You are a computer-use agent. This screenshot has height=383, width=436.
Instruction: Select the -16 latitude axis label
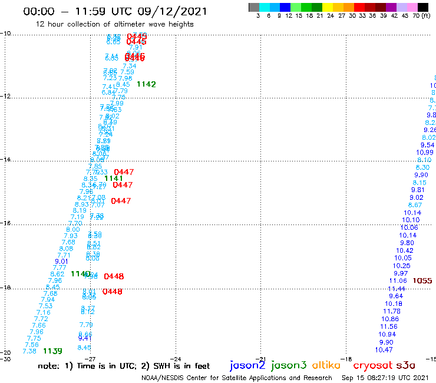click(x=5, y=223)
